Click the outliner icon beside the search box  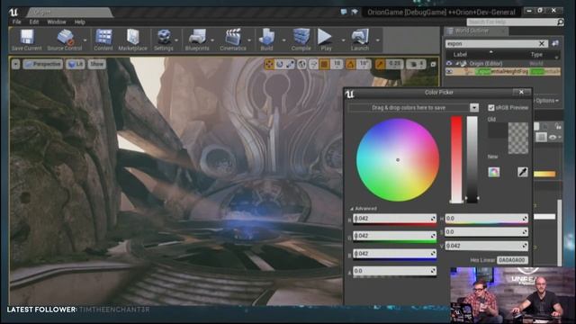555,44
